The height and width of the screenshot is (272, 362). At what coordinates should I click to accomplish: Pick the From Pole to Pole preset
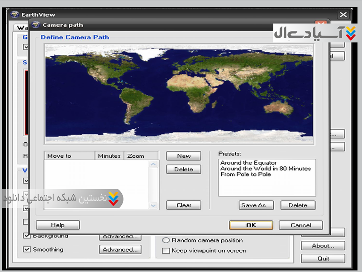[246, 175]
